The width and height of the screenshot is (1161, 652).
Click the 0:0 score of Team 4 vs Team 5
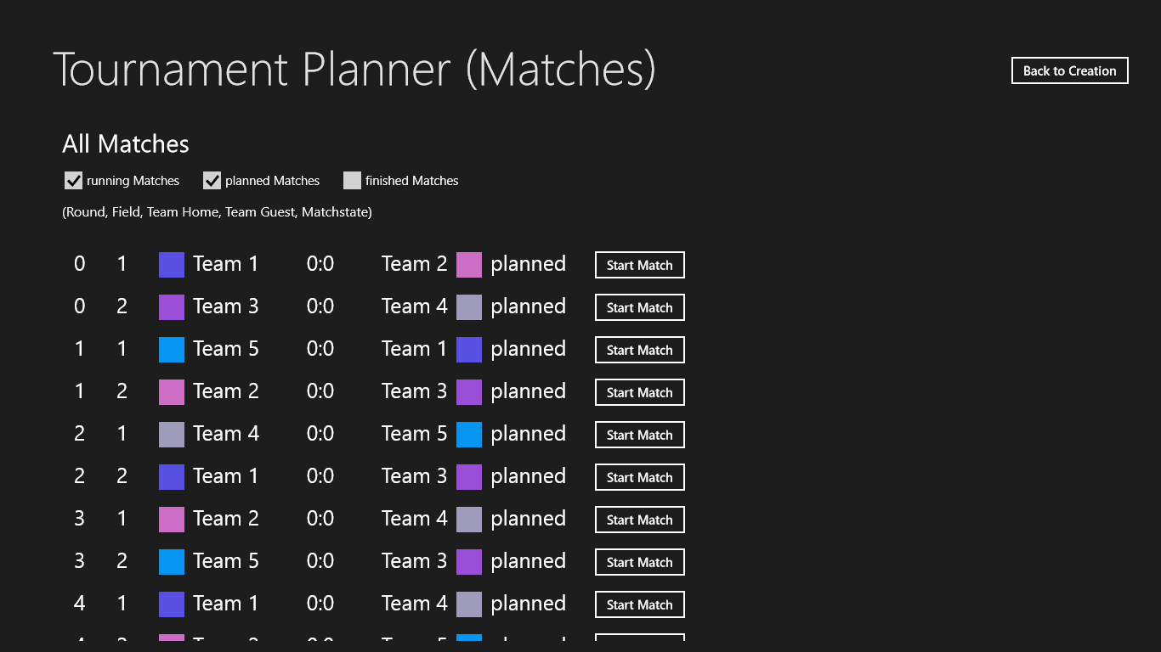tap(320, 434)
